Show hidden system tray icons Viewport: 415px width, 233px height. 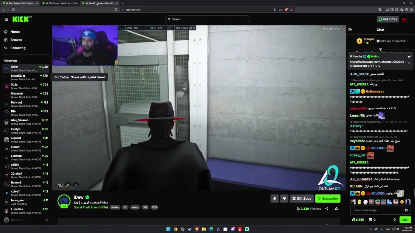tap(371, 229)
